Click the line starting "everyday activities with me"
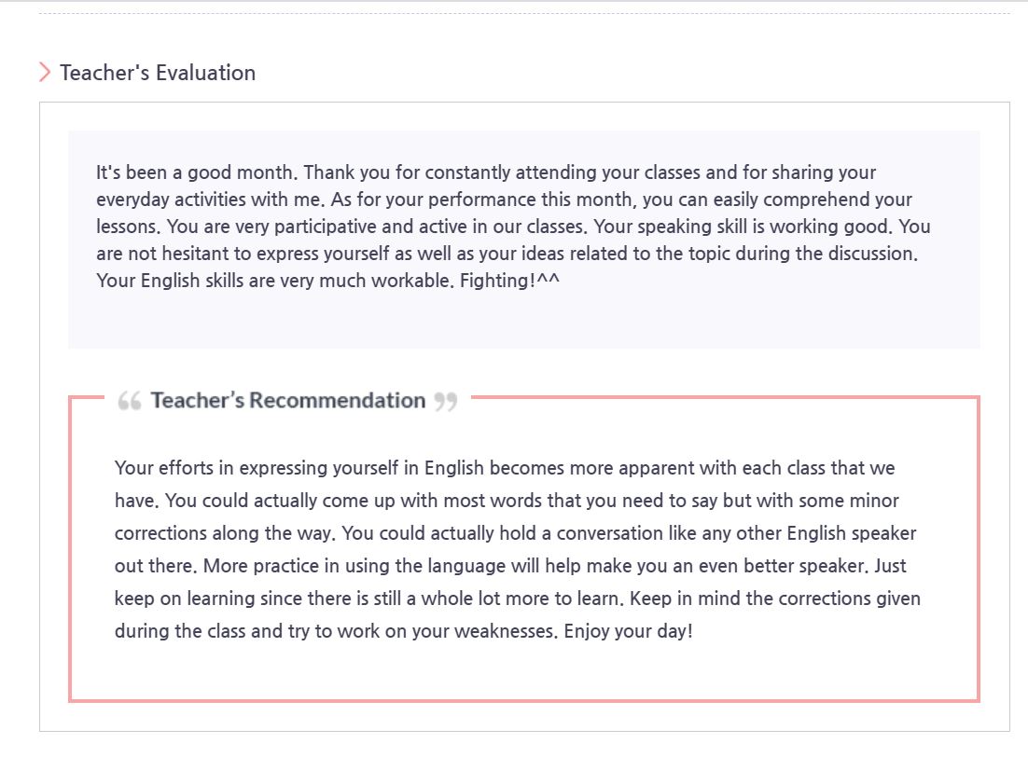Viewport: 1028px width, 757px height. click(504, 200)
